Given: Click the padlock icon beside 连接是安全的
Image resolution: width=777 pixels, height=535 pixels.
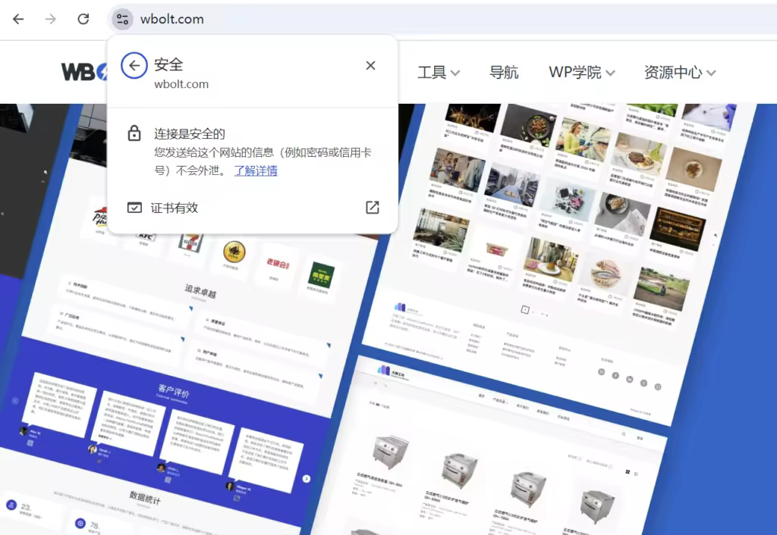Looking at the screenshot, I should (x=134, y=133).
